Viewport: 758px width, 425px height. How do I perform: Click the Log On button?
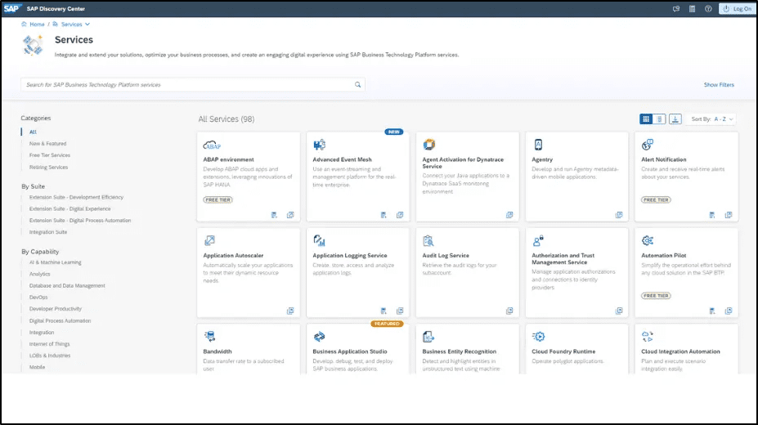pos(737,9)
